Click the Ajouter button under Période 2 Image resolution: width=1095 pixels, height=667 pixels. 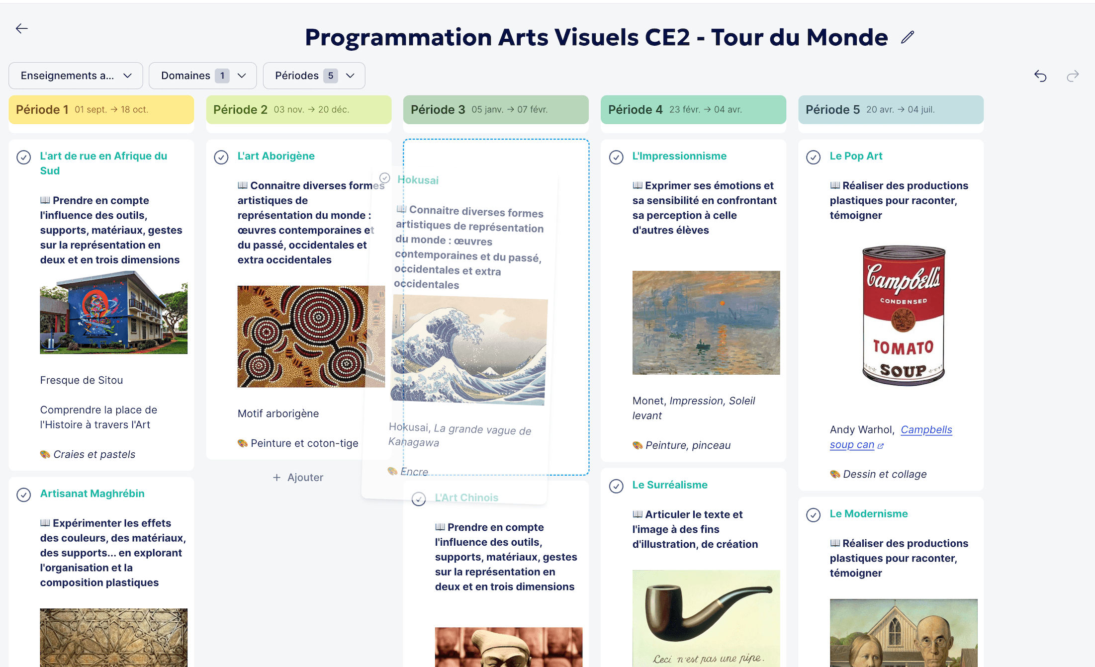298,478
